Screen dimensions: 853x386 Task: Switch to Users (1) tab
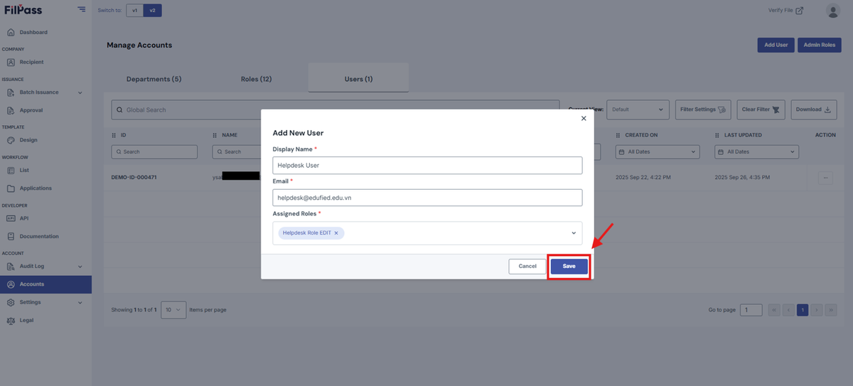(358, 78)
